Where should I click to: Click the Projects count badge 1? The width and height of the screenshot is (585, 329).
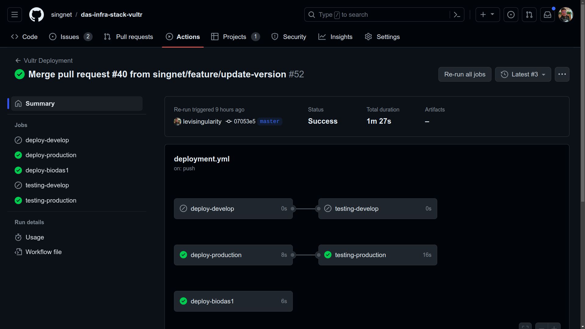coord(256,37)
